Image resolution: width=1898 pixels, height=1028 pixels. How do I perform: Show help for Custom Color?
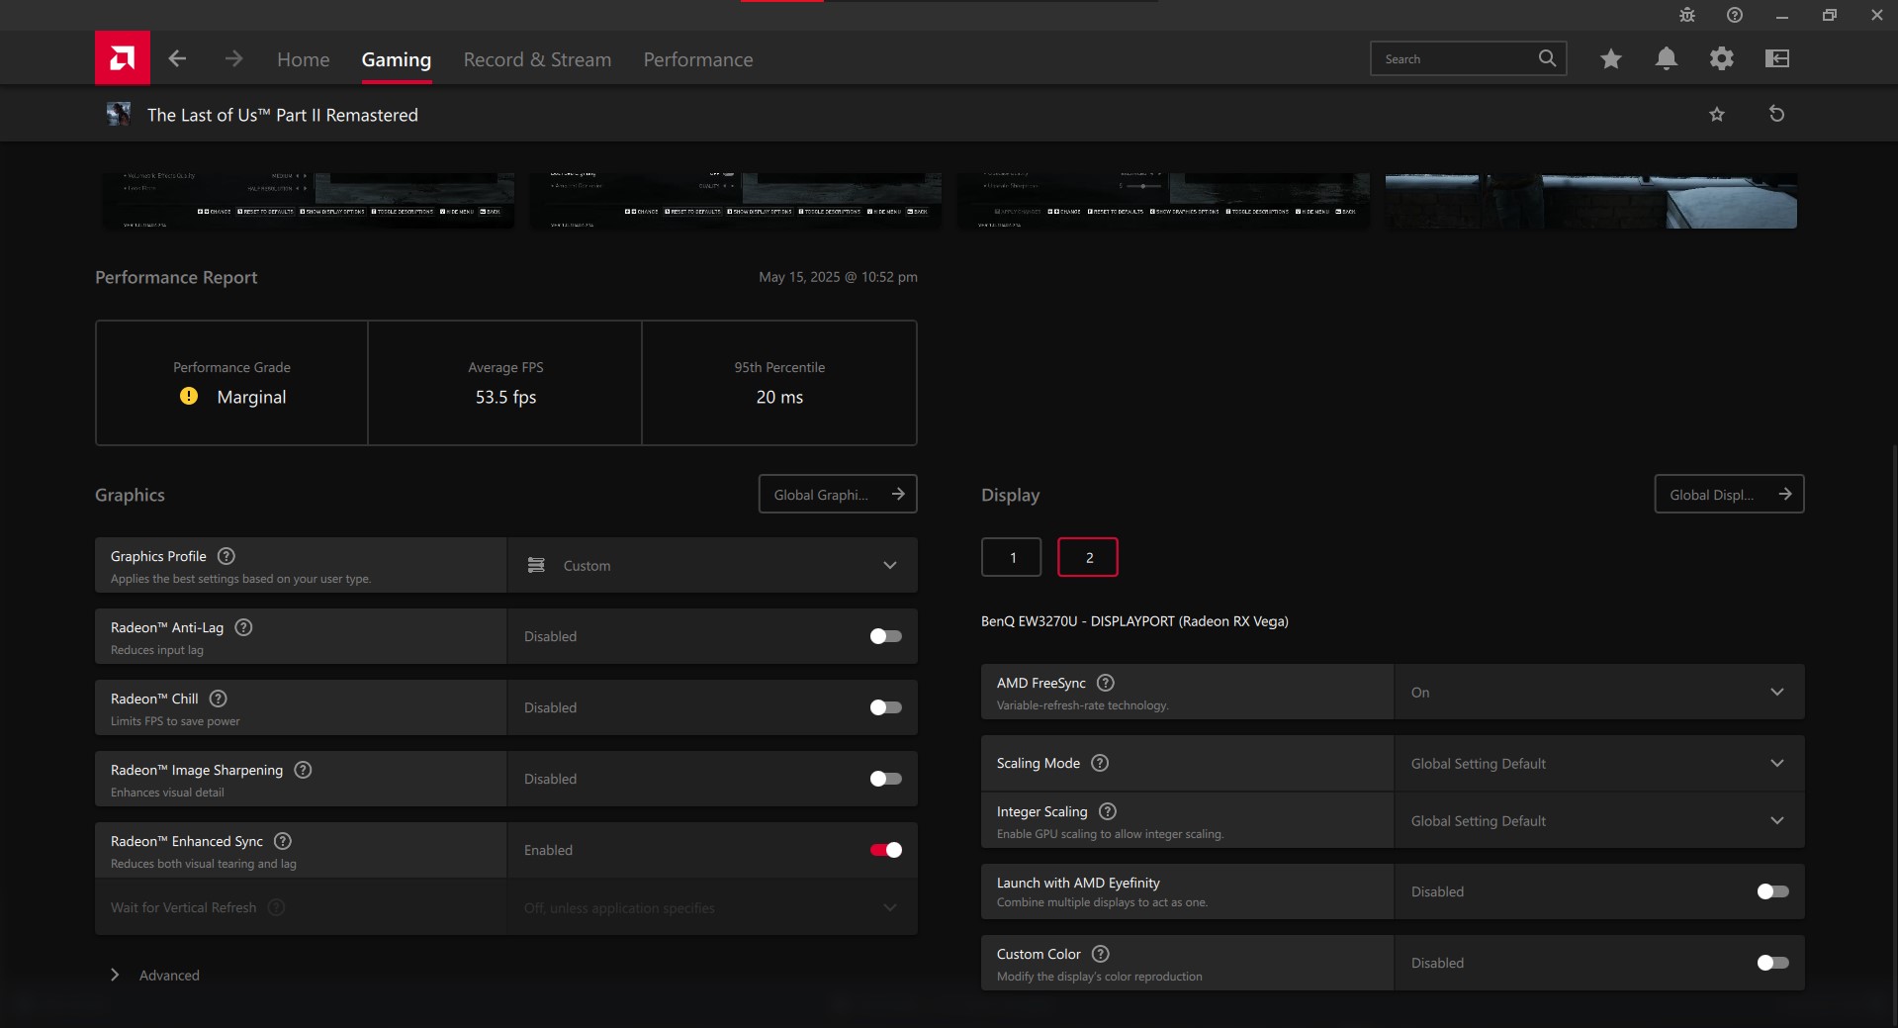point(1101,954)
